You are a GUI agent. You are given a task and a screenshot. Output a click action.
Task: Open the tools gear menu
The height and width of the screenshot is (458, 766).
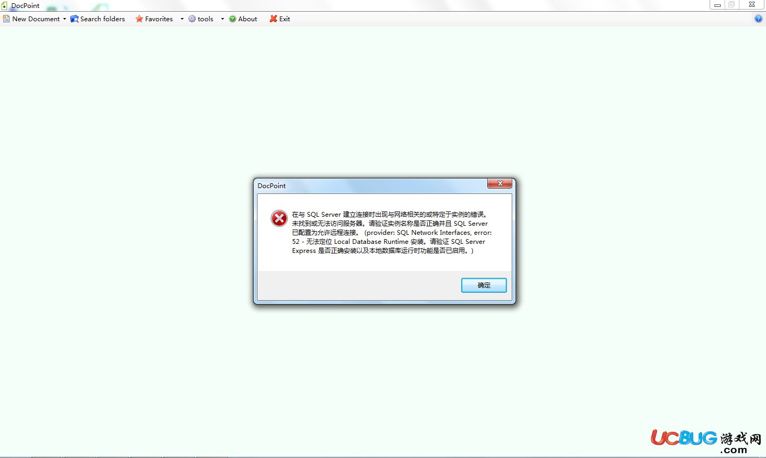point(201,19)
